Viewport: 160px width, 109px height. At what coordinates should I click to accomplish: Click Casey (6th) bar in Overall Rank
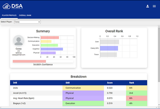coord(109,48)
